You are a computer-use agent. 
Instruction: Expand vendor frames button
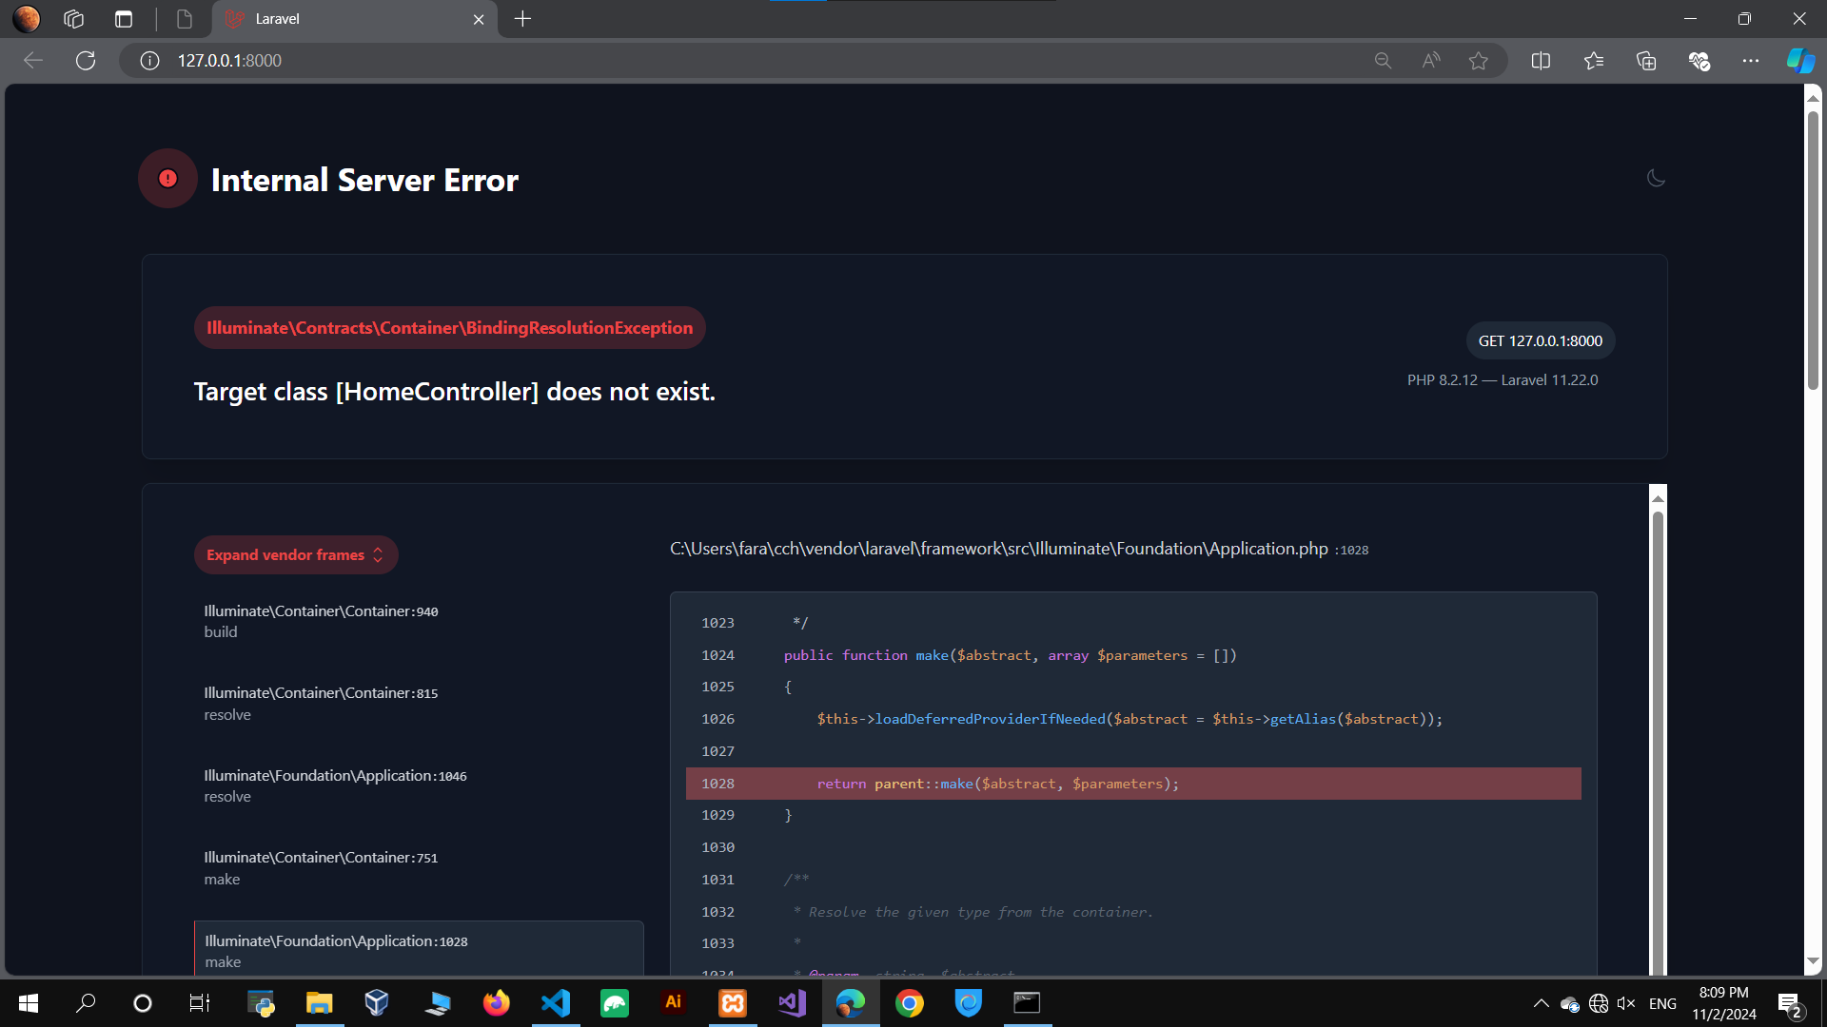[296, 554]
